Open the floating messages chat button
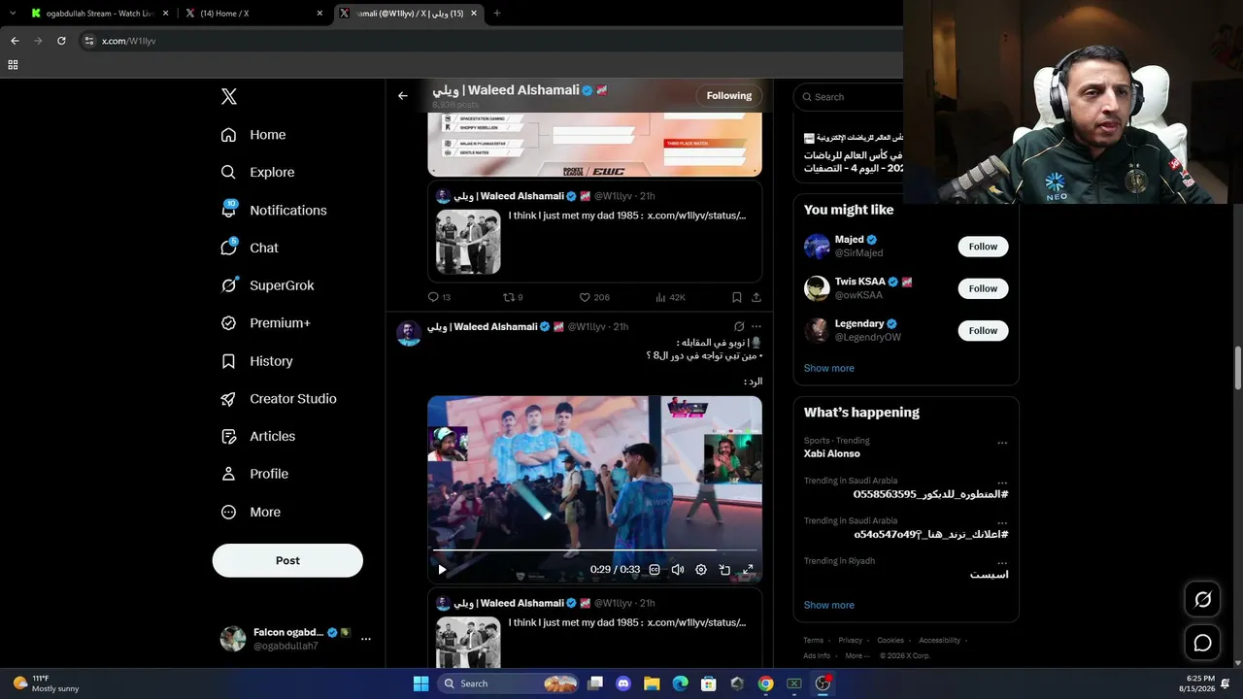The image size is (1243, 699). click(x=1202, y=643)
